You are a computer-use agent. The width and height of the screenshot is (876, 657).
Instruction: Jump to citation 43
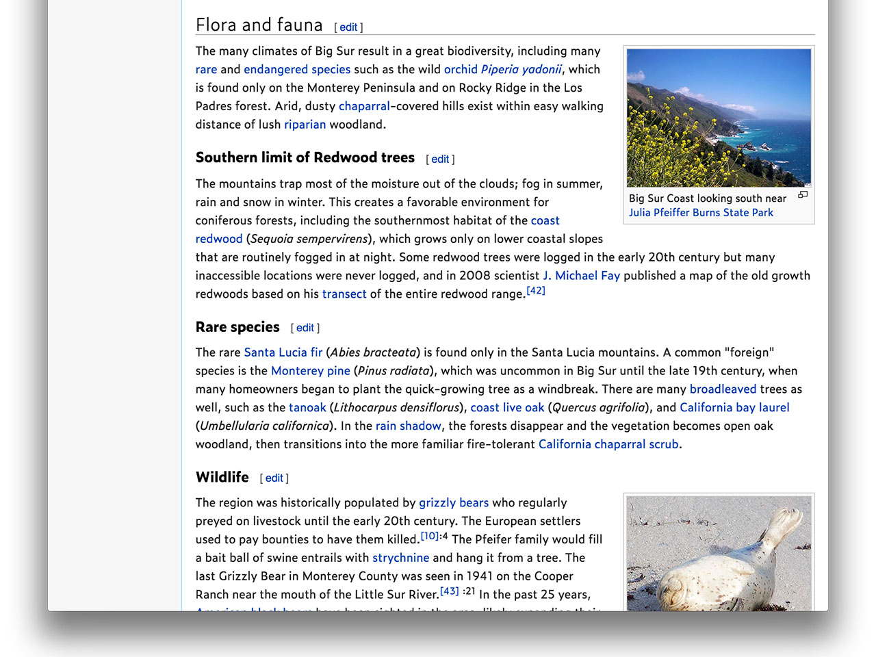[450, 591]
